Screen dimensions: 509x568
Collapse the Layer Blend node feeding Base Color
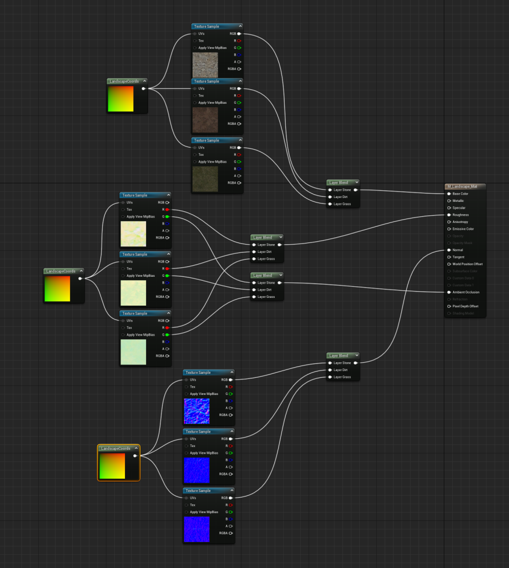(356, 182)
